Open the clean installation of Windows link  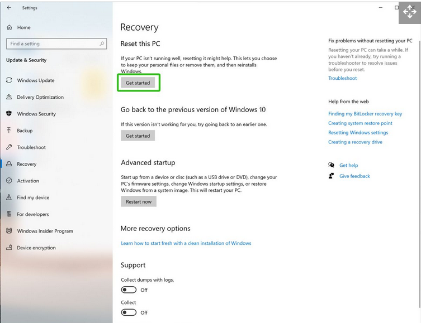point(186,243)
